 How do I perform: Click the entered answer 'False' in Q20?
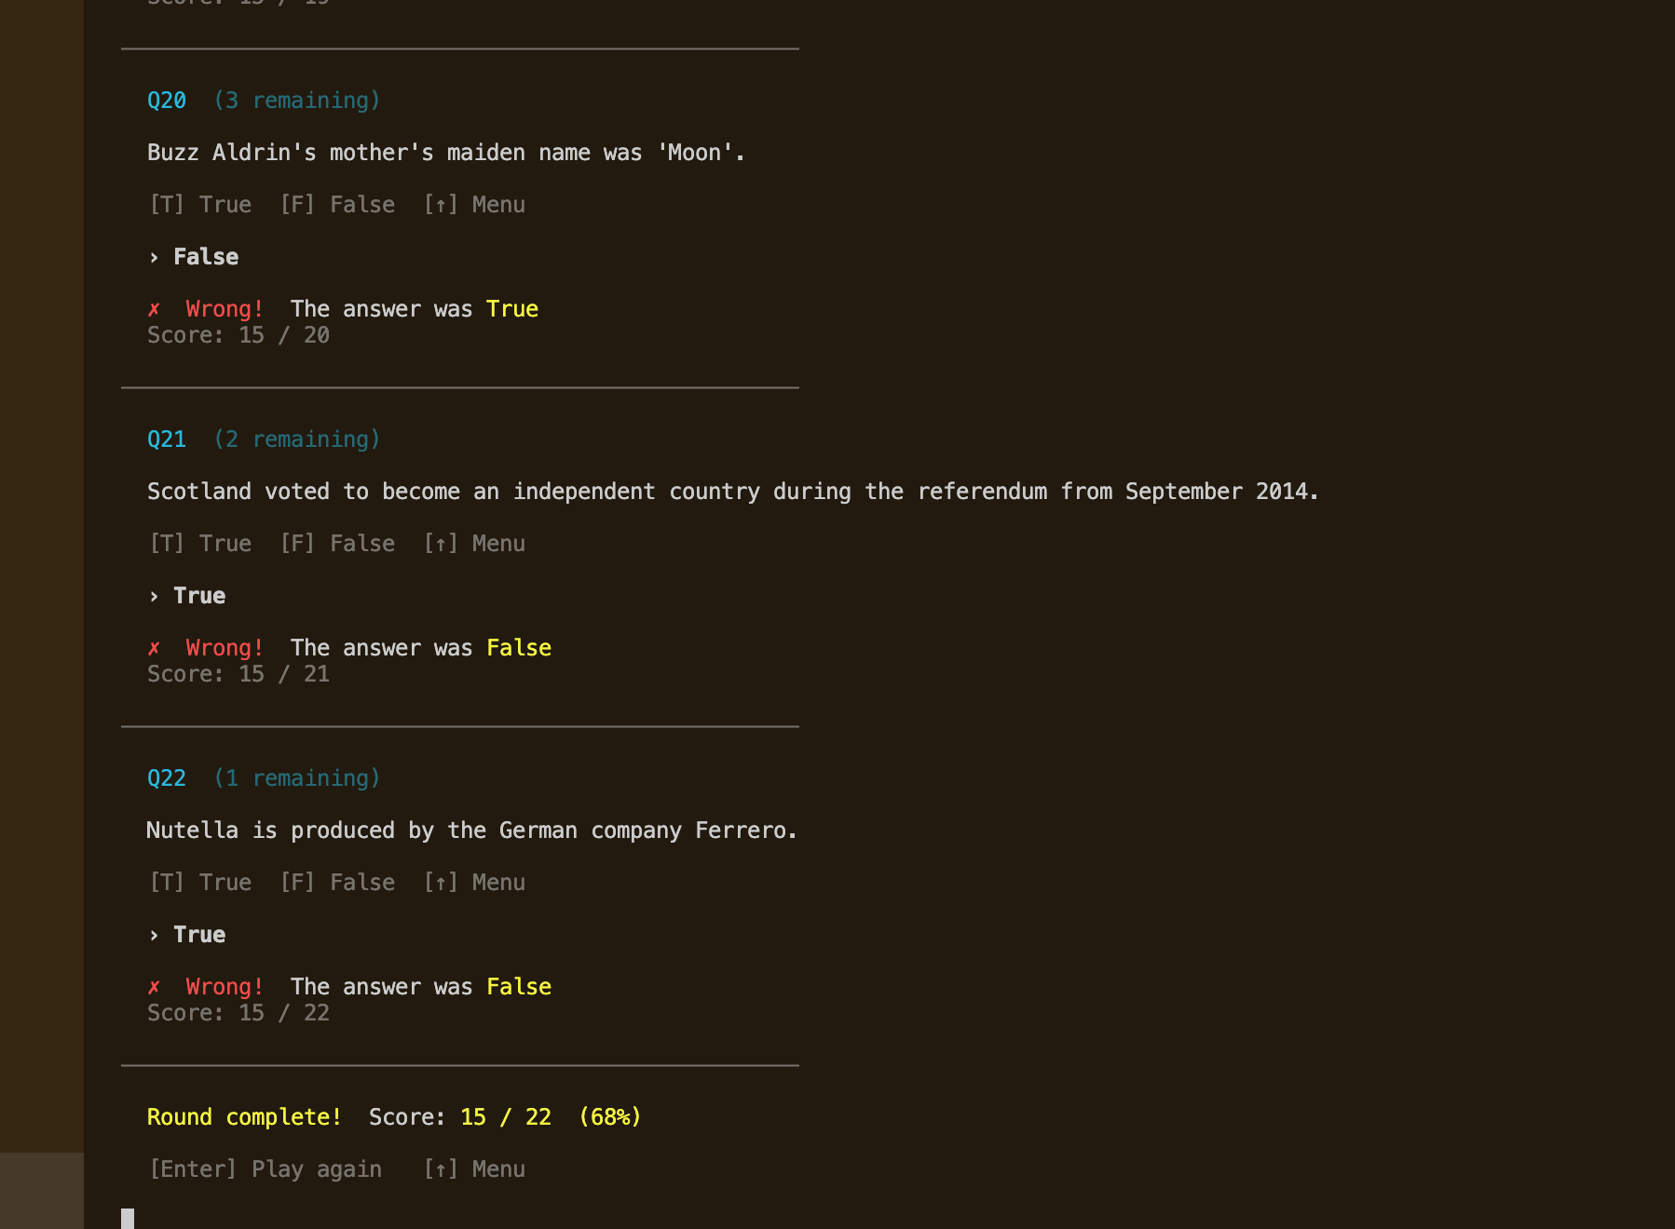coord(206,257)
